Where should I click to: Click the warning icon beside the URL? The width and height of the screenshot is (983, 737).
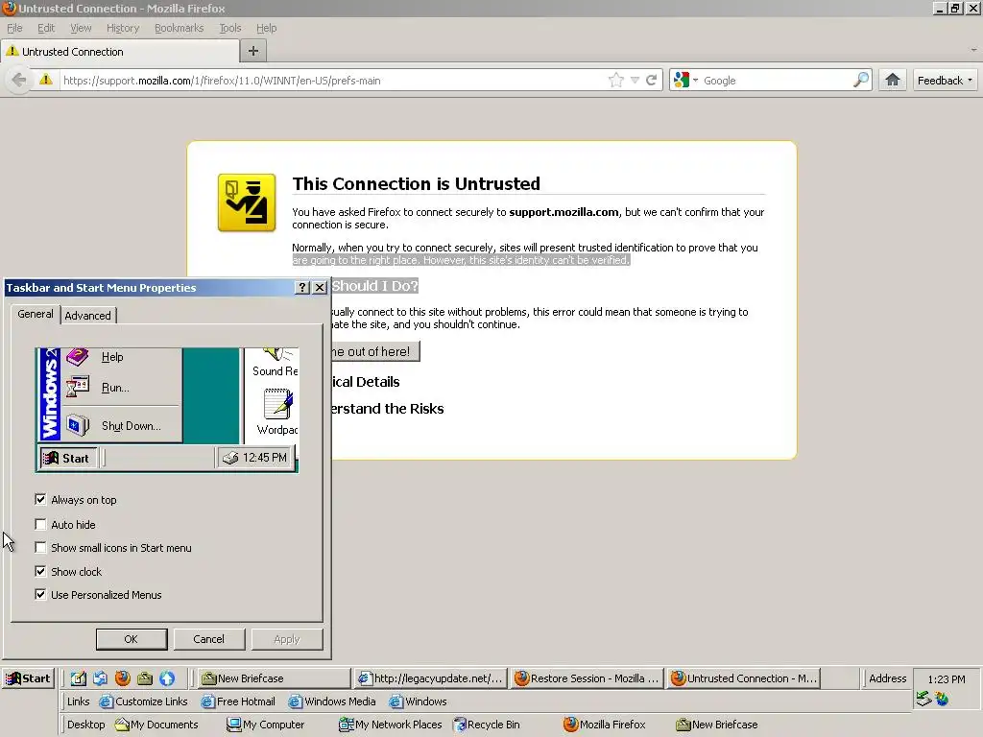click(46, 80)
